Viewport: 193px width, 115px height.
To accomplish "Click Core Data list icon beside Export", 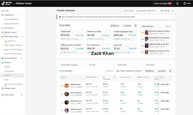I will tap(135, 26).
